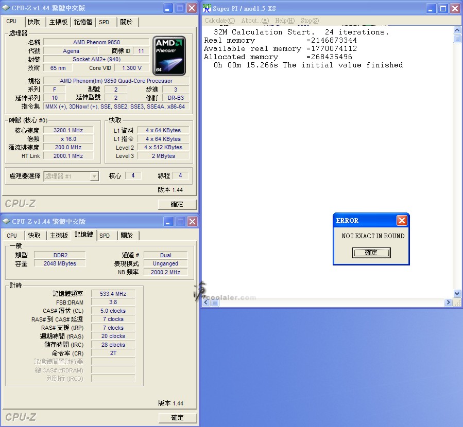Image resolution: width=463 pixels, height=427 pixels.
Task: Close the Super PI window
Action: [455, 9]
